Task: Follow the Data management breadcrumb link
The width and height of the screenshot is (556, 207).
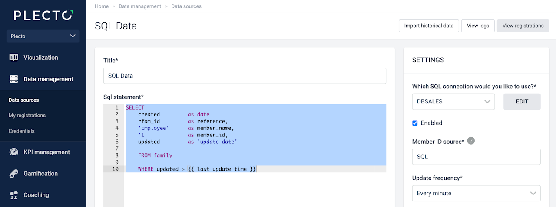Action: point(140,6)
